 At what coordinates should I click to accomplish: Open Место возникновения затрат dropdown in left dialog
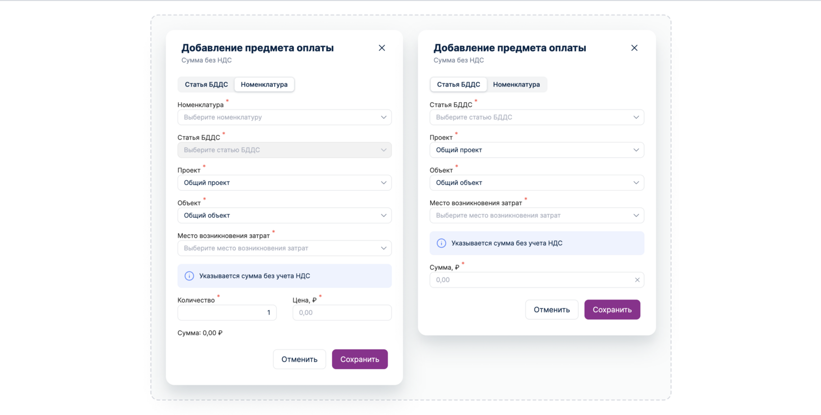click(284, 248)
